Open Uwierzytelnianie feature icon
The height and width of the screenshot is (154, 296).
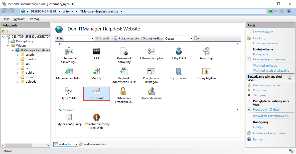[151, 91]
